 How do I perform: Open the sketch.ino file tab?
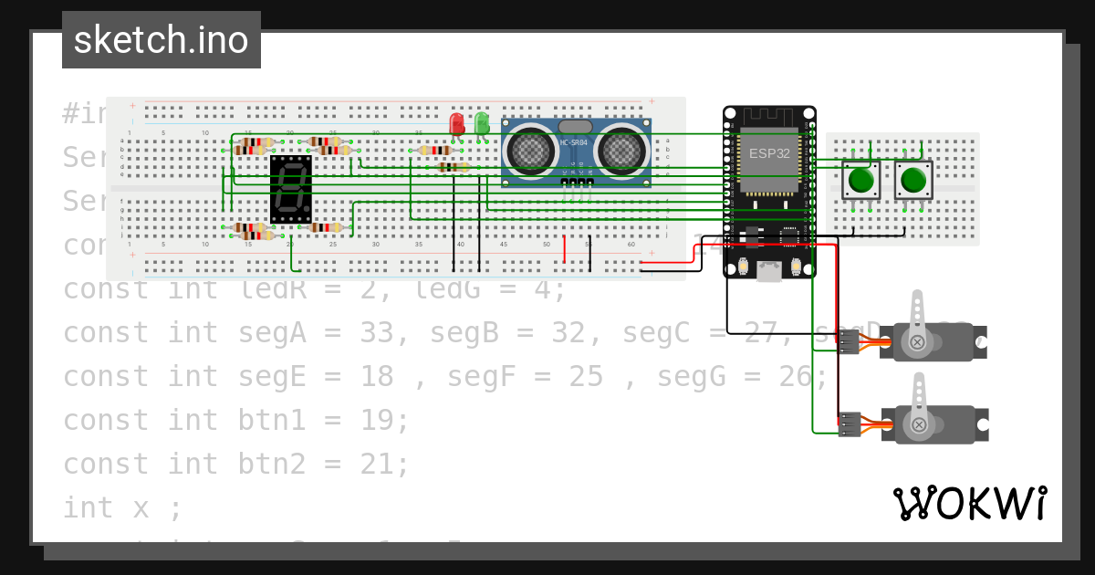click(x=162, y=40)
